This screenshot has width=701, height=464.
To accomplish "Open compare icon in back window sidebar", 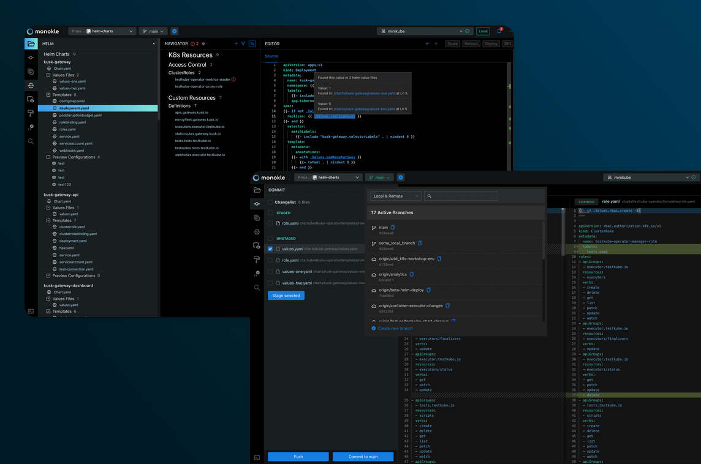I will [31, 72].
